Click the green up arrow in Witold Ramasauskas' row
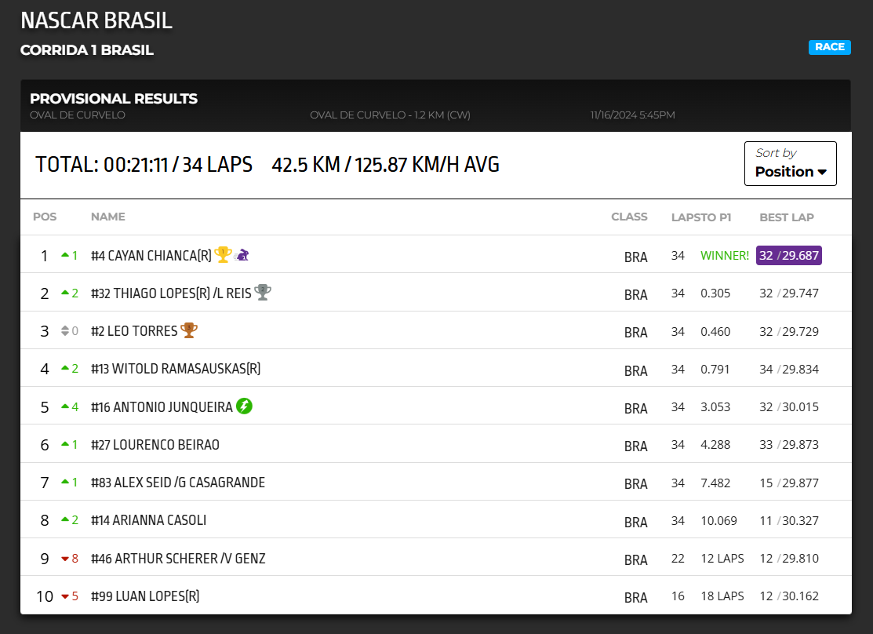Image resolution: width=873 pixels, height=634 pixels. (65, 368)
